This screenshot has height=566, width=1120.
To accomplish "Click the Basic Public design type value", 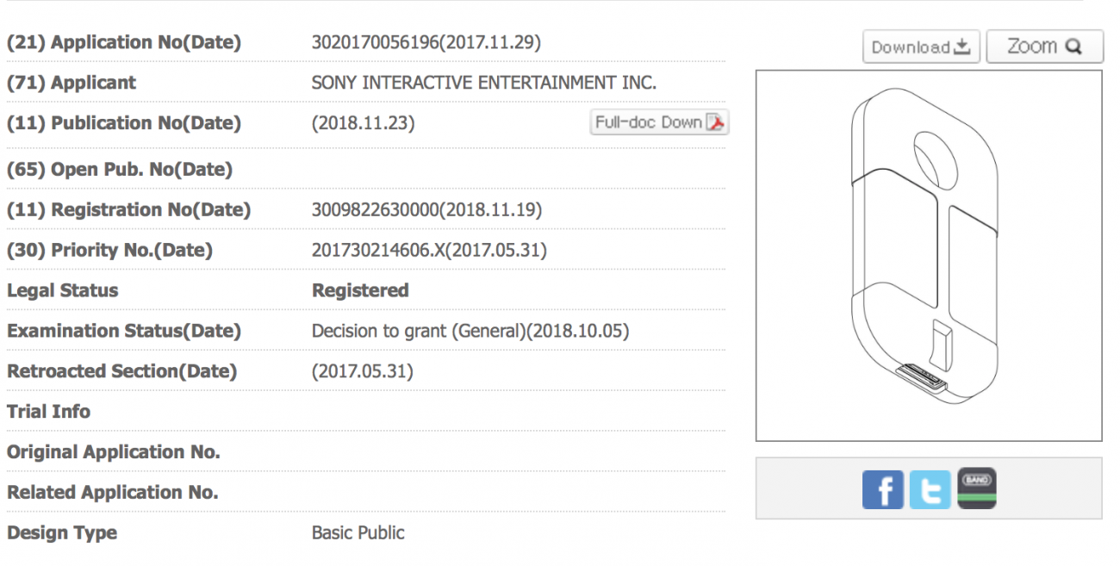I will pos(358,532).
